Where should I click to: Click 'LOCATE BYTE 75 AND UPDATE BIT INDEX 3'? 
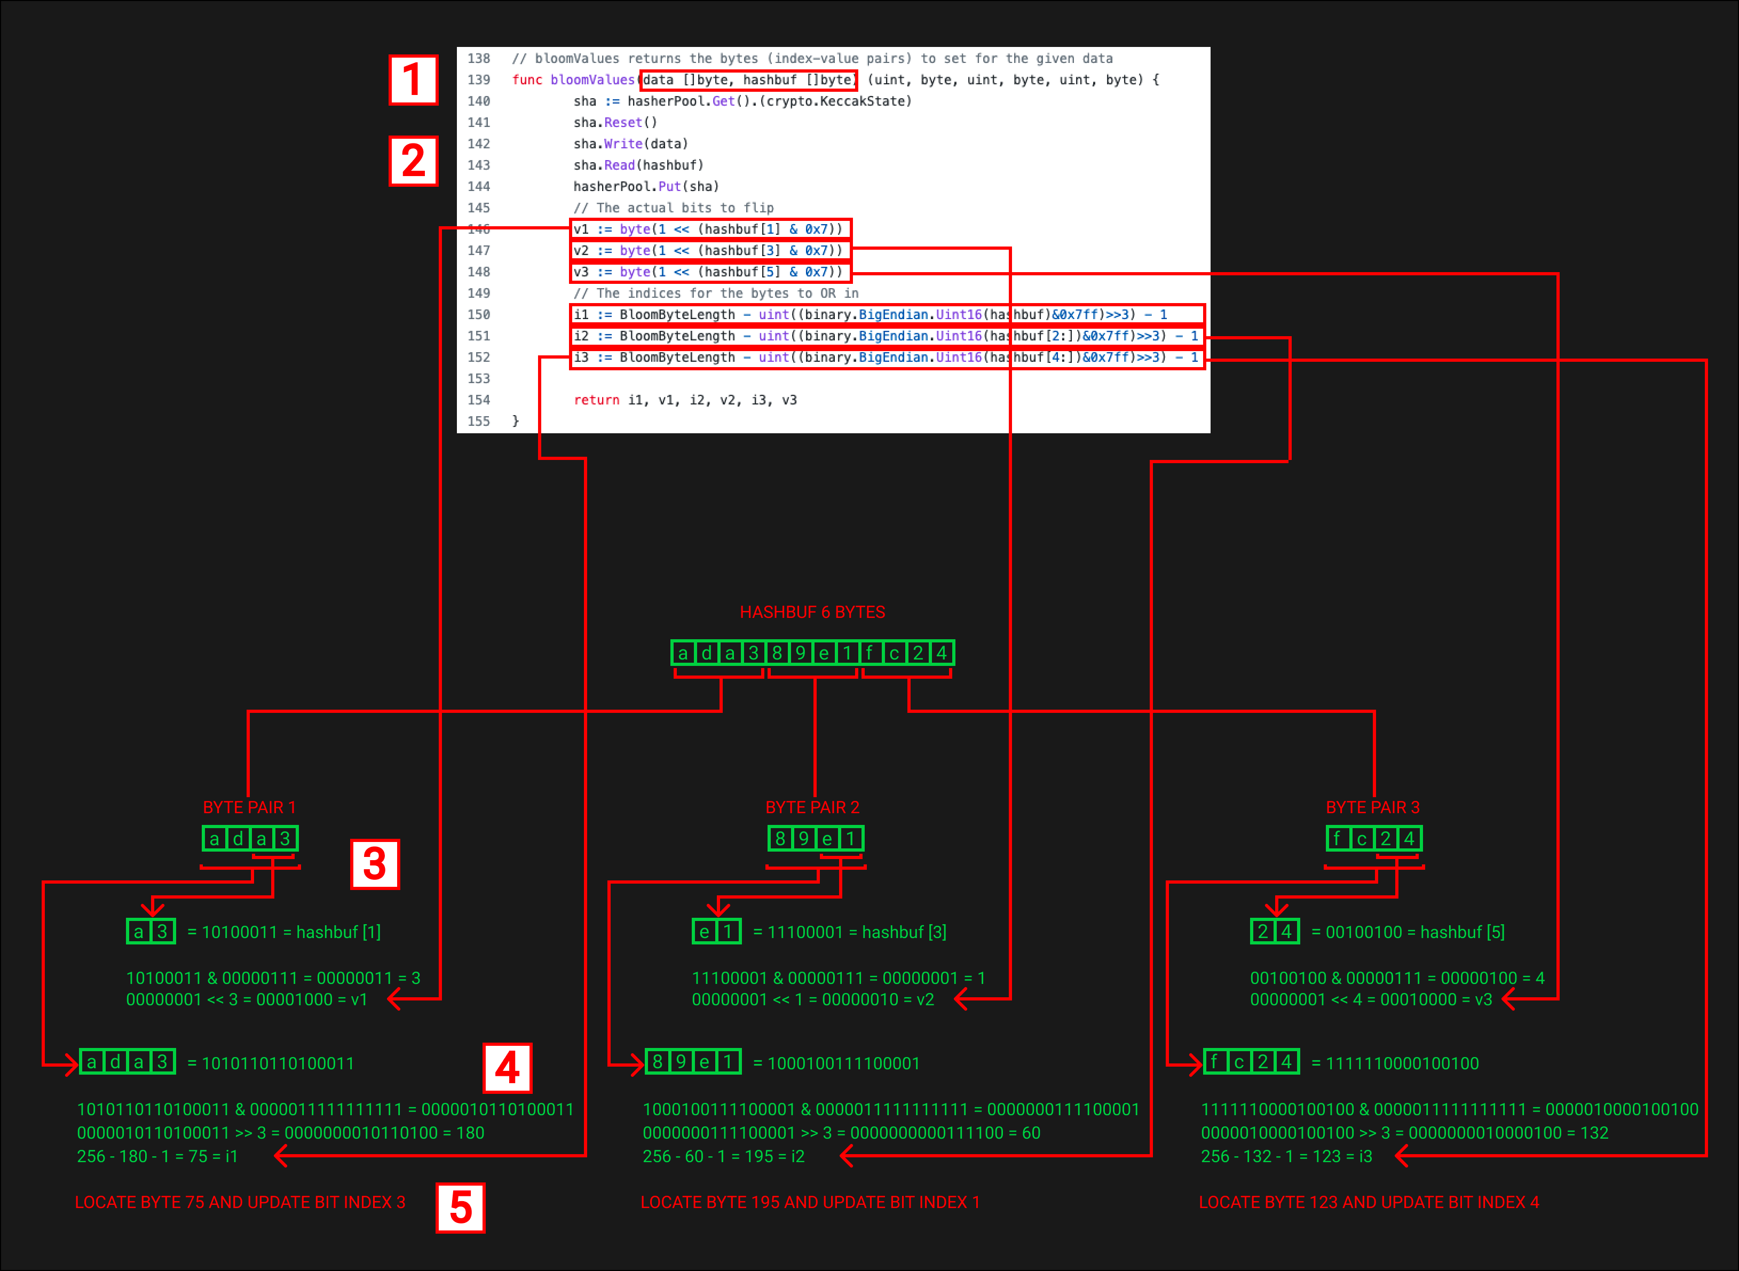click(239, 1202)
